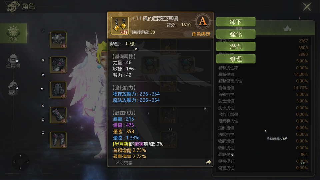Click the A grade emblem badge
Screen dimensions: 320x180
[x=203, y=21]
